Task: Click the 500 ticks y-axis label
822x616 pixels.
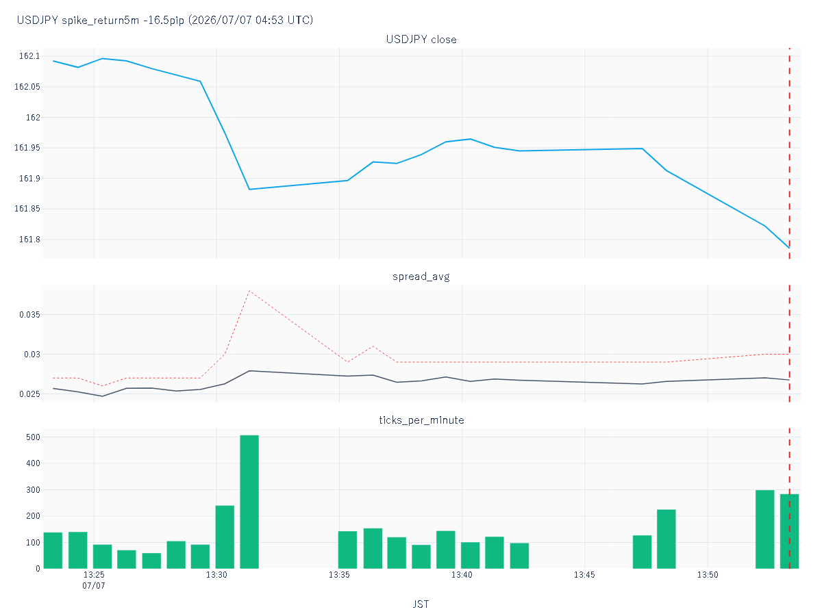Action: pyautogui.click(x=32, y=437)
